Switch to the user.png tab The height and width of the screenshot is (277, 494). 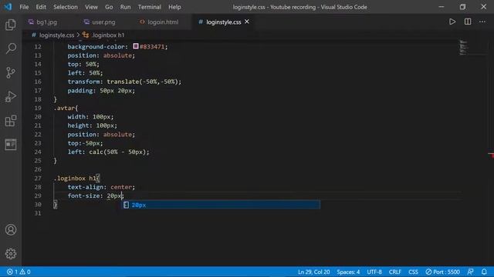(x=103, y=22)
